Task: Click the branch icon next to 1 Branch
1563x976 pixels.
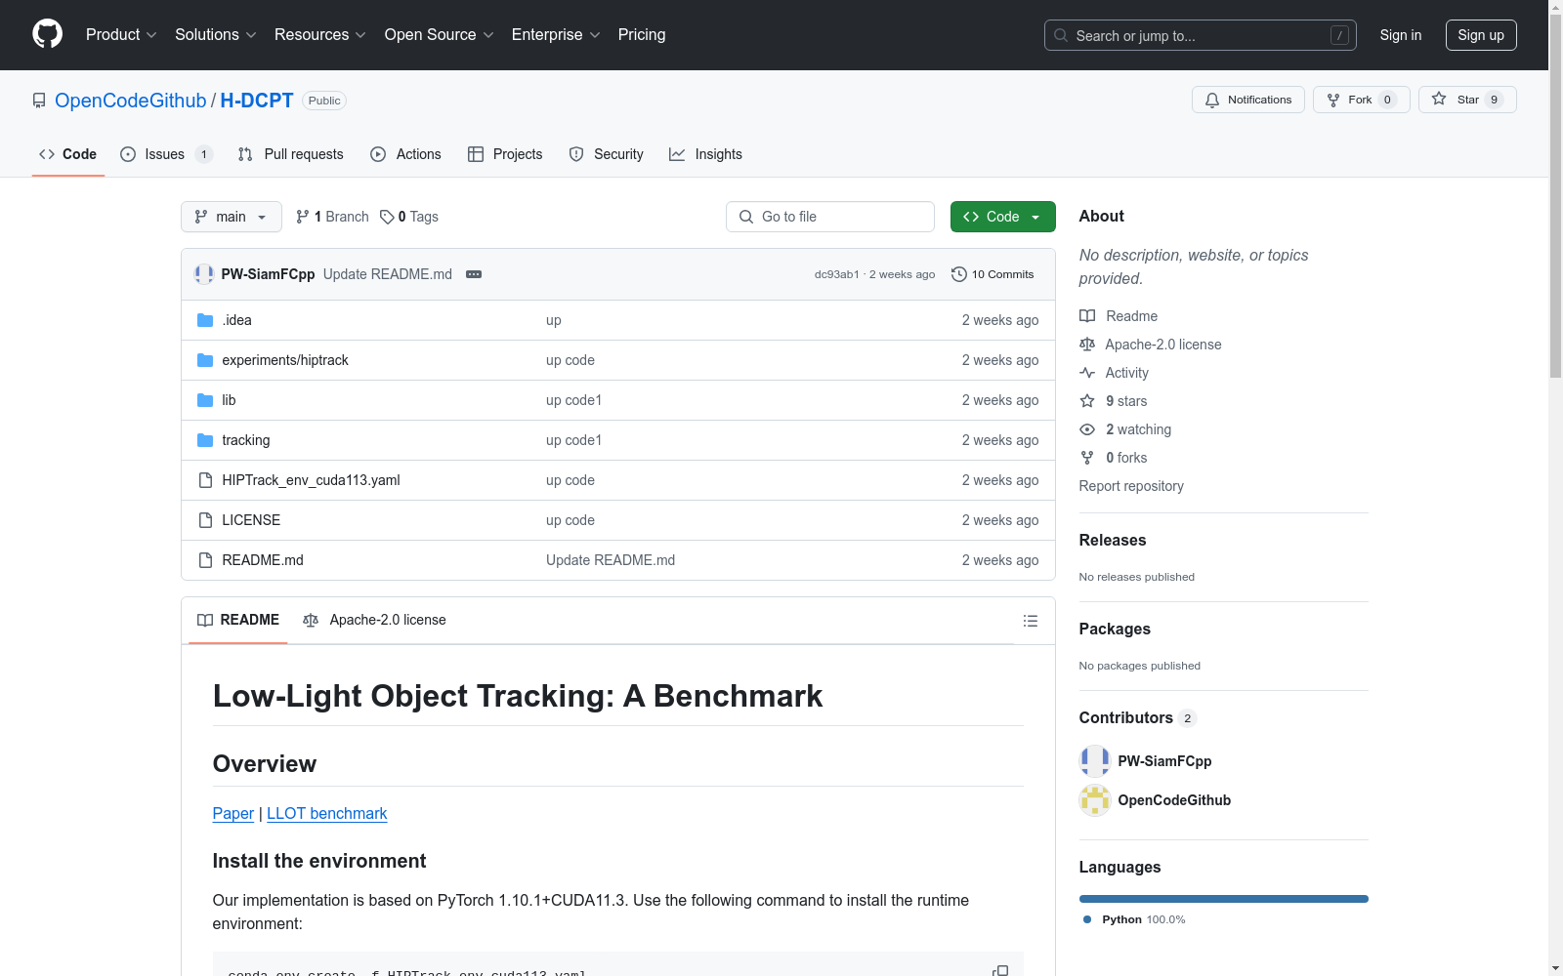Action: [303, 217]
